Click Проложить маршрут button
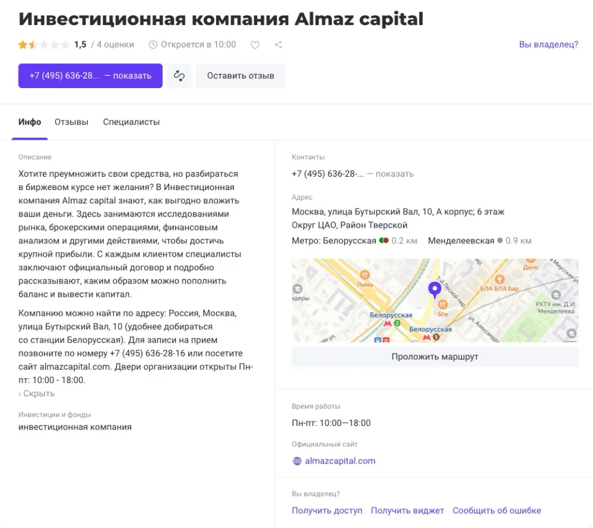Screen dimensions: 593x528 (435, 356)
